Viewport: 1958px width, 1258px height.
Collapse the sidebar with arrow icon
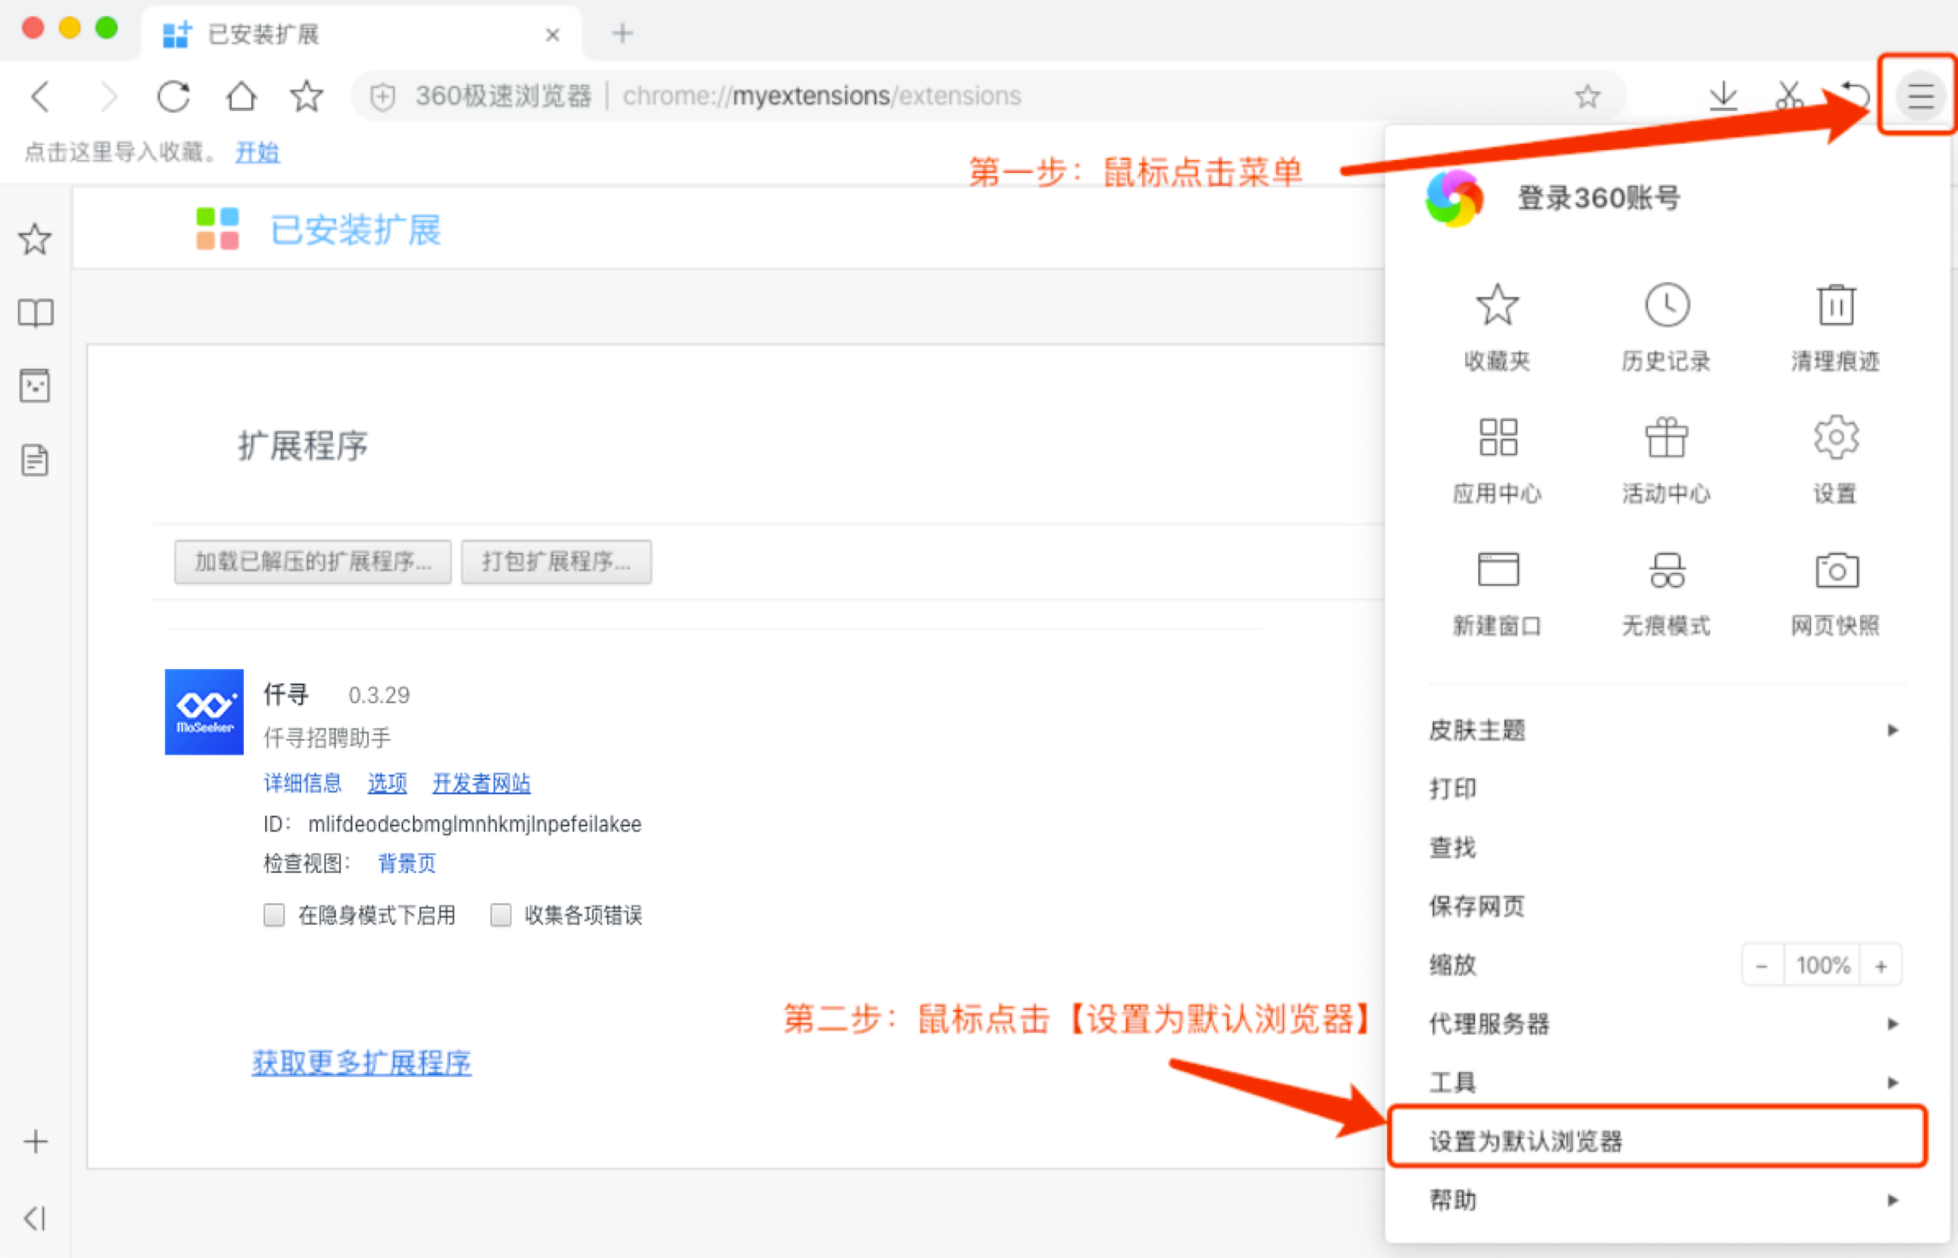[35, 1218]
